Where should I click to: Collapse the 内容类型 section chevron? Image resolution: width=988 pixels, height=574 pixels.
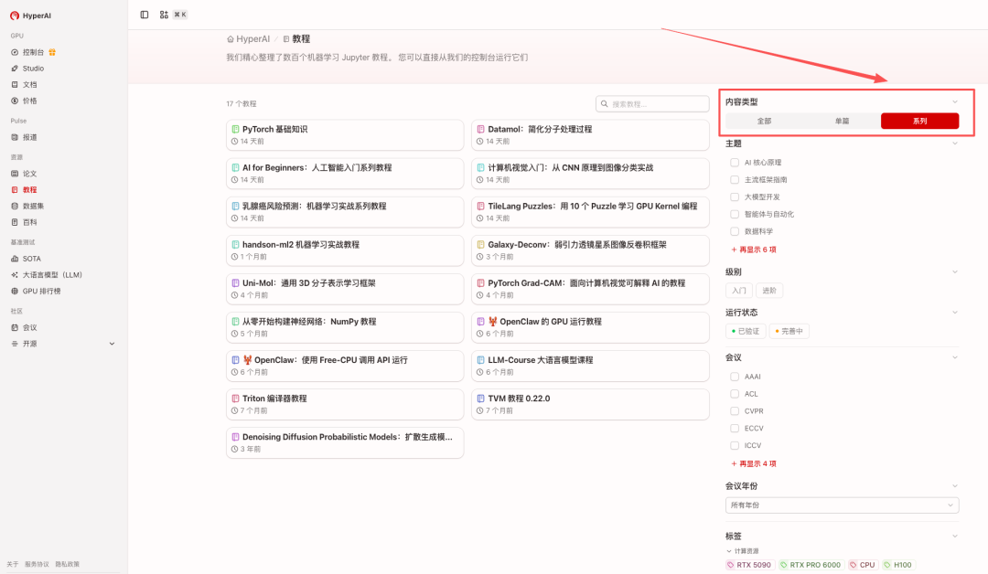tap(954, 102)
